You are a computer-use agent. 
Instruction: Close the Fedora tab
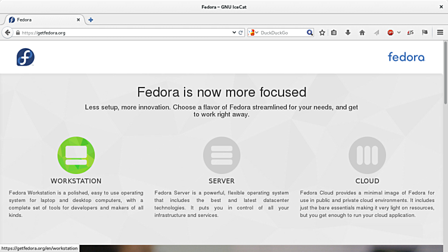pos(78,20)
